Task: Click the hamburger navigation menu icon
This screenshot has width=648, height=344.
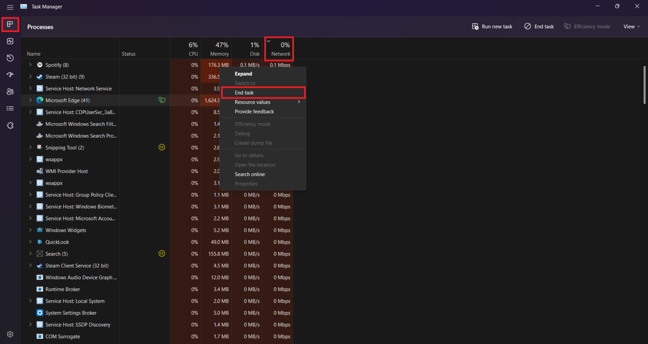Action: pos(10,7)
